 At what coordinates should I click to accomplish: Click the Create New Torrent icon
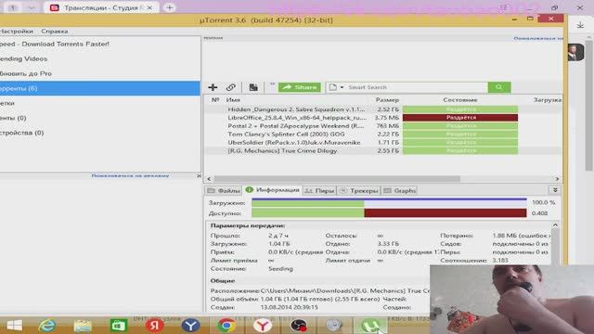[x=253, y=87]
